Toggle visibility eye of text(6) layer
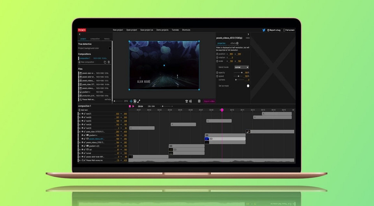Viewport: 374px width, 206px height. 83,117
